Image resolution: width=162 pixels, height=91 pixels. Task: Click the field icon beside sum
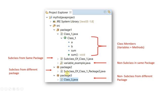[69, 51]
